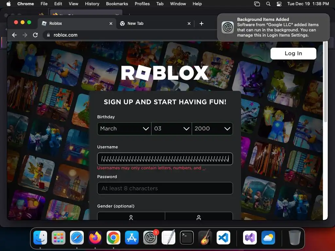This screenshot has width=335, height=251.
Task: Open the History menu
Action: point(92,4)
